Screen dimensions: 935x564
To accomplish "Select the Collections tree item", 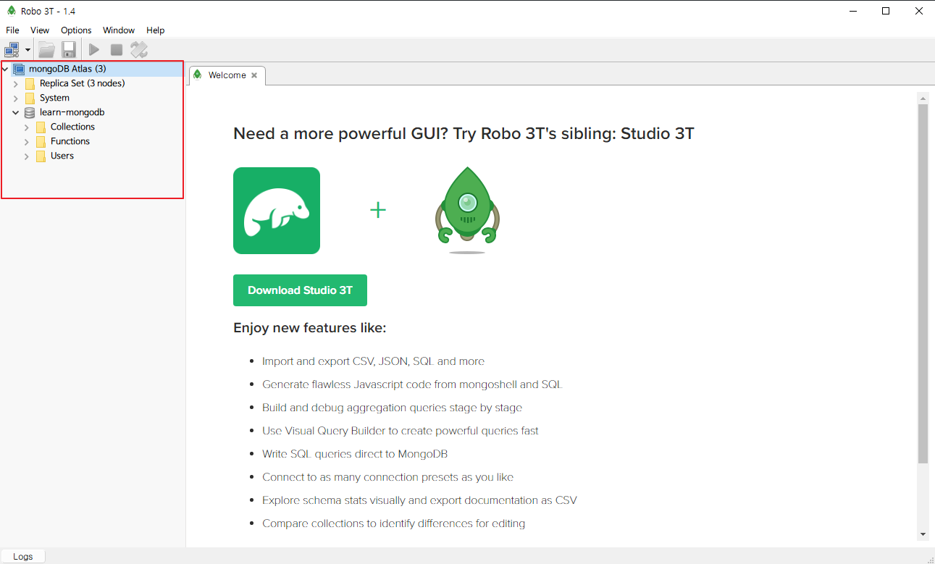I will point(72,127).
